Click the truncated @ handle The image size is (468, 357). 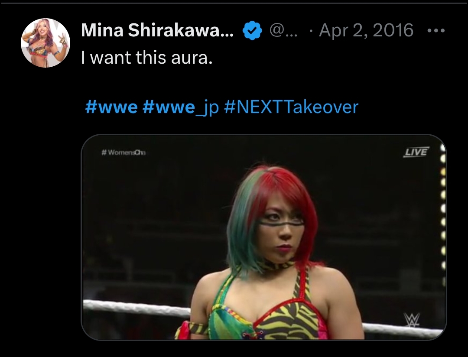click(x=283, y=30)
